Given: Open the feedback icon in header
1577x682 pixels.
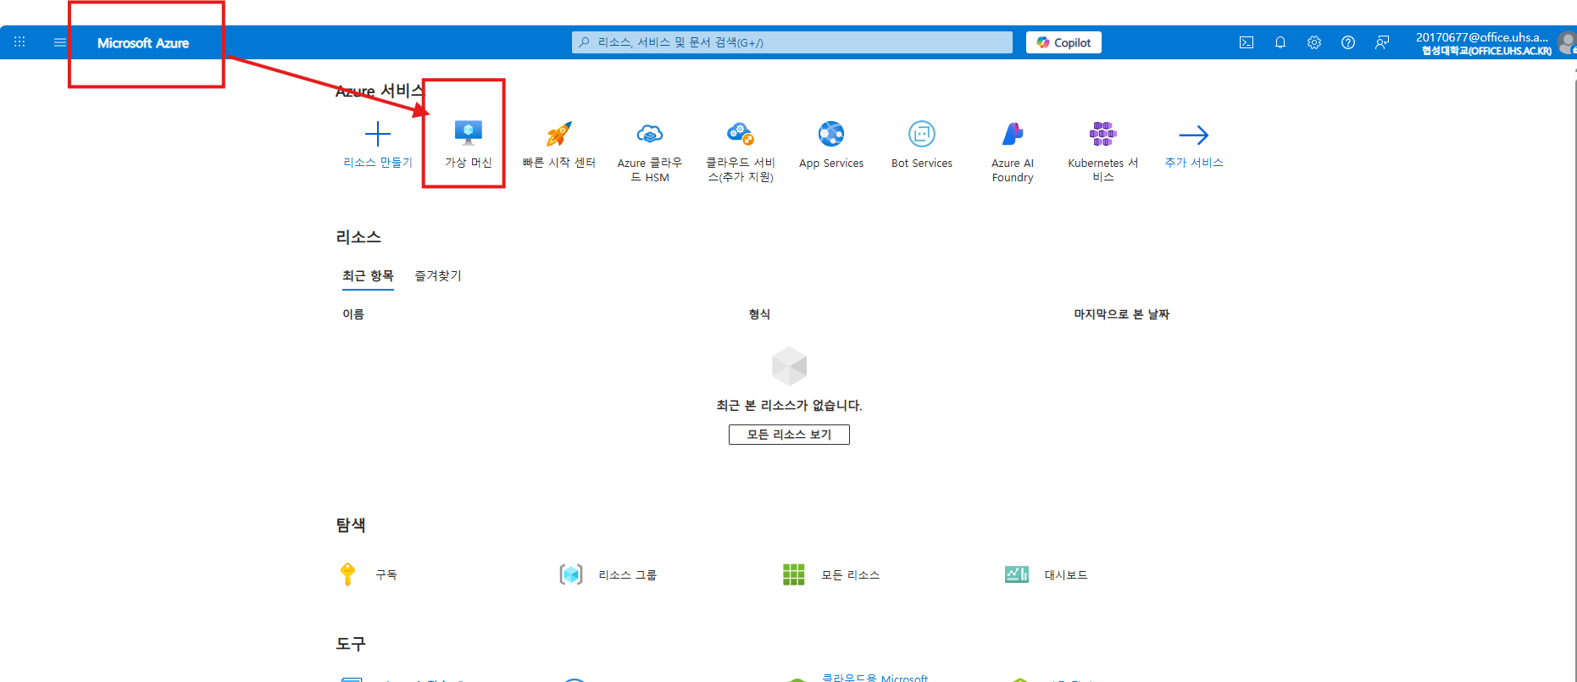Looking at the screenshot, I should click(x=1382, y=42).
